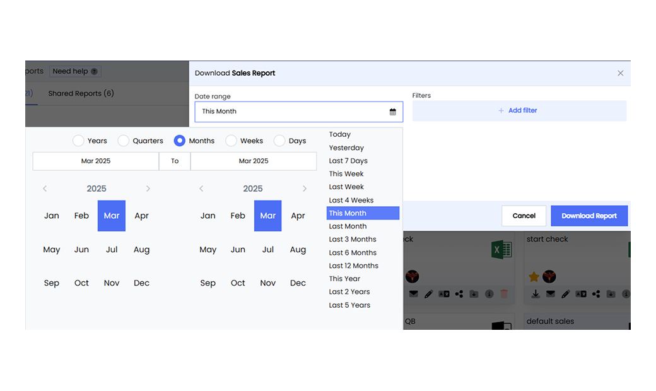The image size is (656, 391).
Task: Choose Yesterday from the preset list
Action: click(346, 148)
